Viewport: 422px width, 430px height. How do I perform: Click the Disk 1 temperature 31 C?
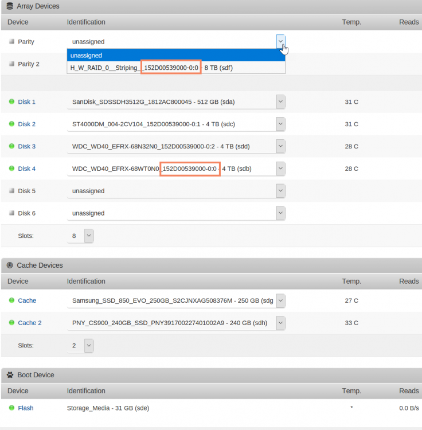pyautogui.click(x=351, y=101)
